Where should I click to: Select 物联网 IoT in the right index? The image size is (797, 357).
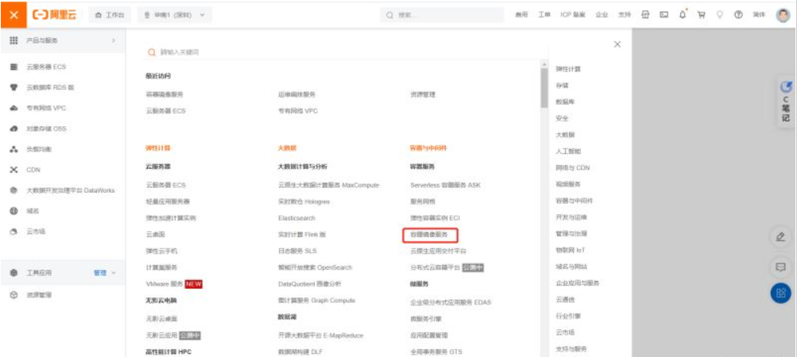[571, 250]
